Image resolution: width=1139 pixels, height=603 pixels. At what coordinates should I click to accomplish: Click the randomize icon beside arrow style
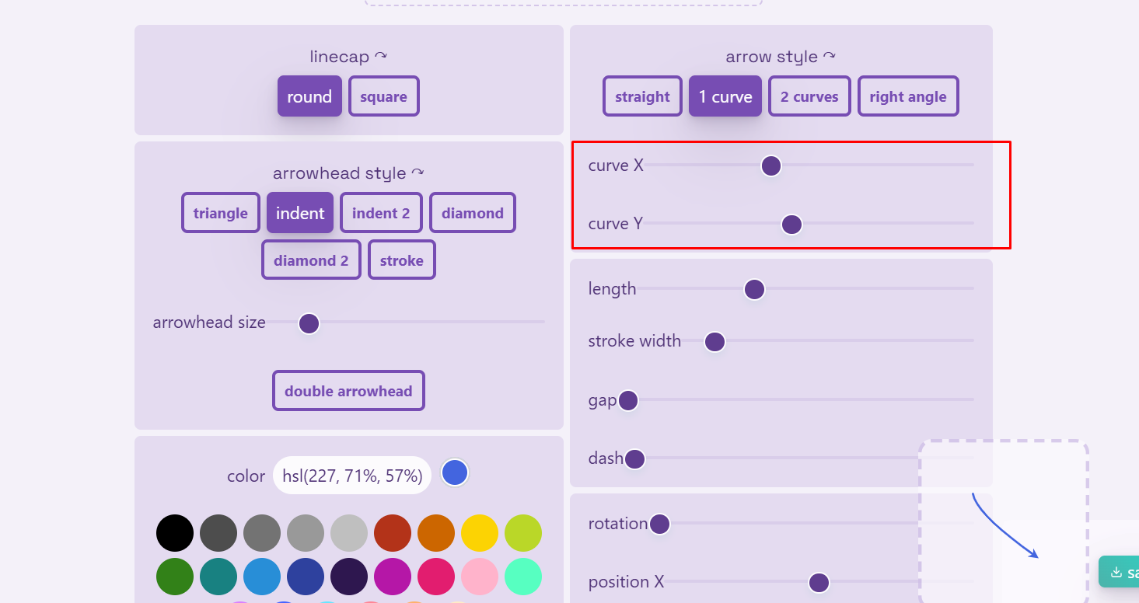coord(830,56)
